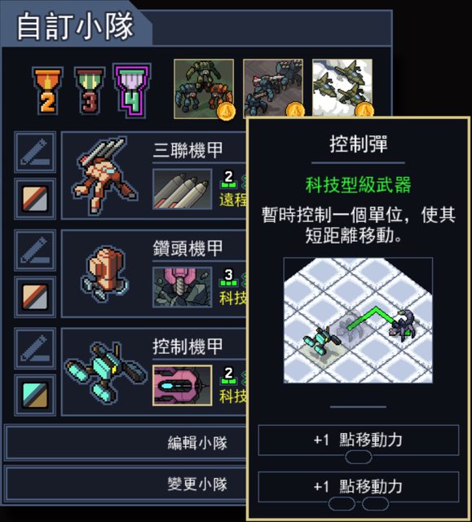Open color palette swatch for 三聯機甲

(x=35, y=199)
